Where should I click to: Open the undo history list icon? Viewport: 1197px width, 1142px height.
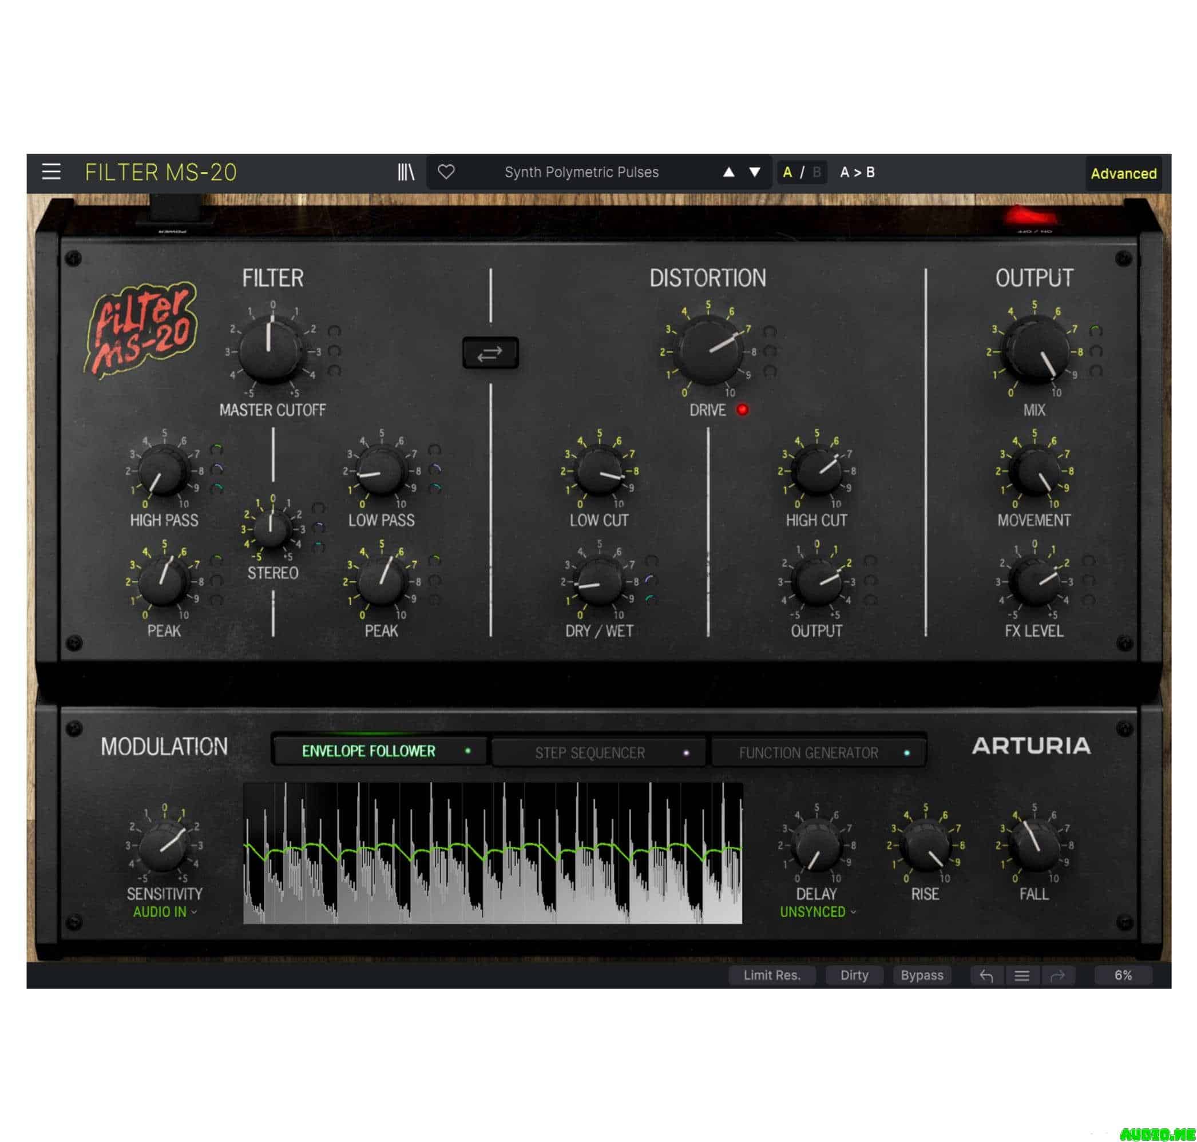point(1022,975)
